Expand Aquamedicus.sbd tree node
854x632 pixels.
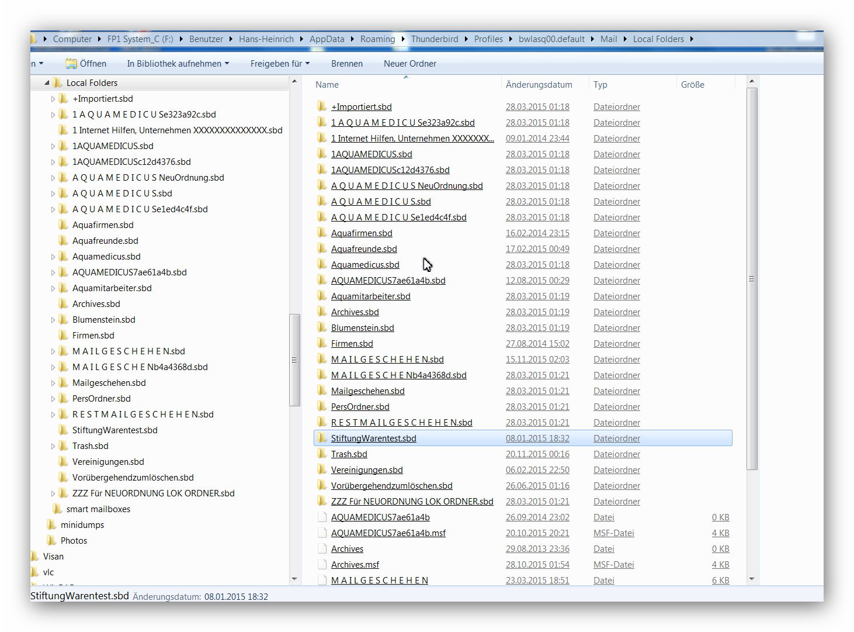click(53, 257)
